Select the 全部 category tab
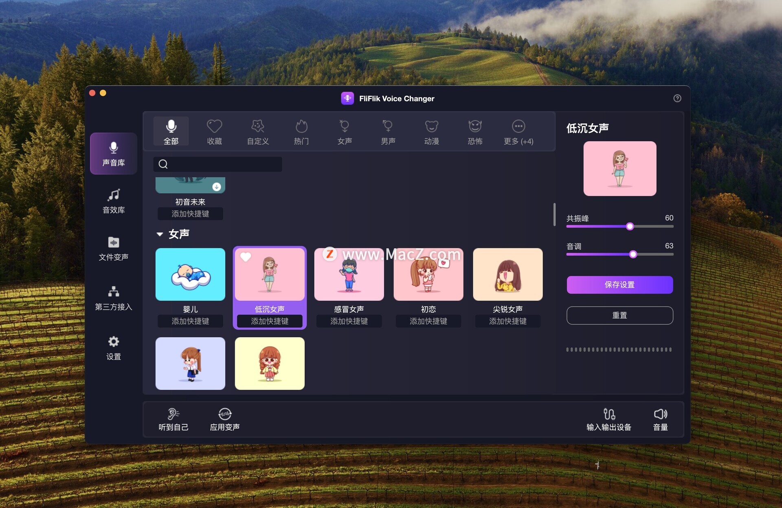 point(171,132)
